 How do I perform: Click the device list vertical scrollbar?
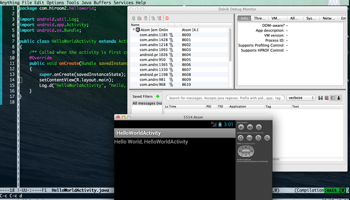[230, 45]
